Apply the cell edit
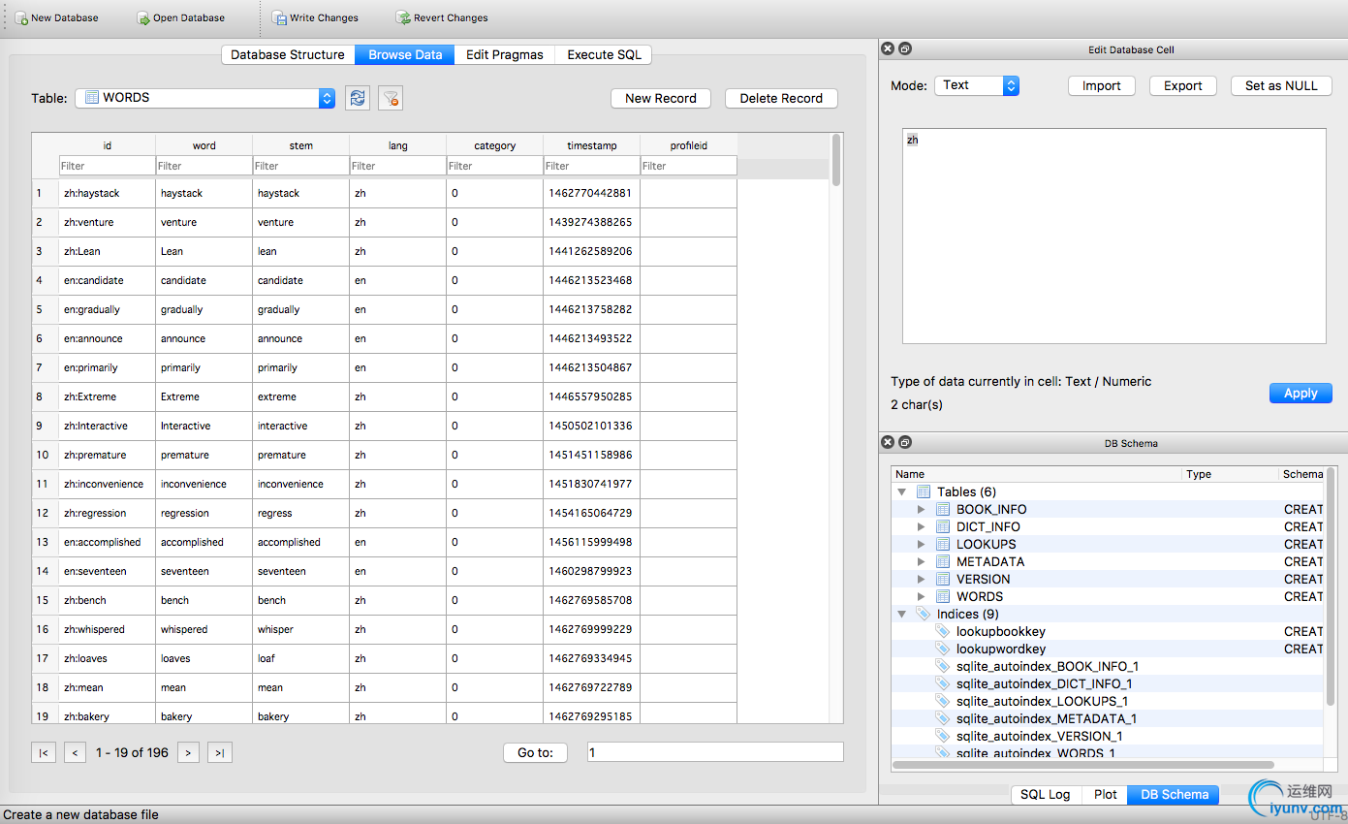Image resolution: width=1348 pixels, height=824 pixels. [x=1301, y=394]
